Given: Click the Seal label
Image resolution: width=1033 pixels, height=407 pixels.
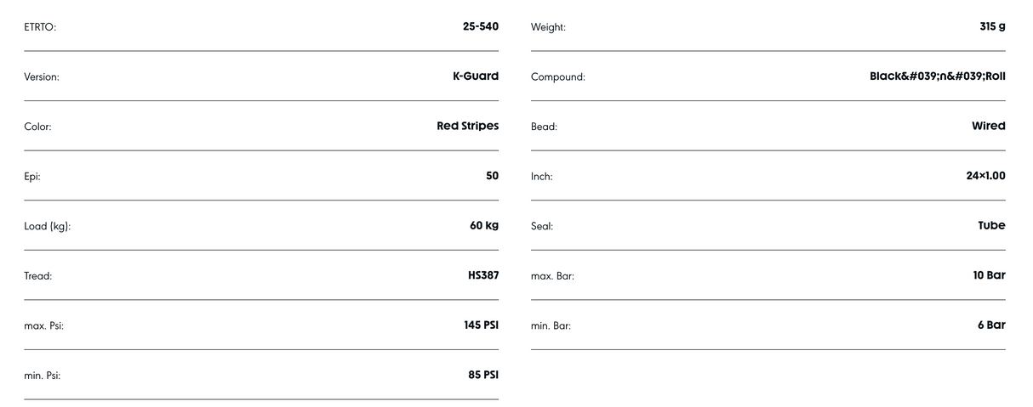Looking at the screenshot, I should 542,226.
